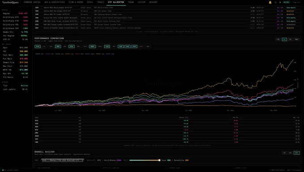
Task: Set Barbell Builder range to 2Y
Action: coord(290,153)
